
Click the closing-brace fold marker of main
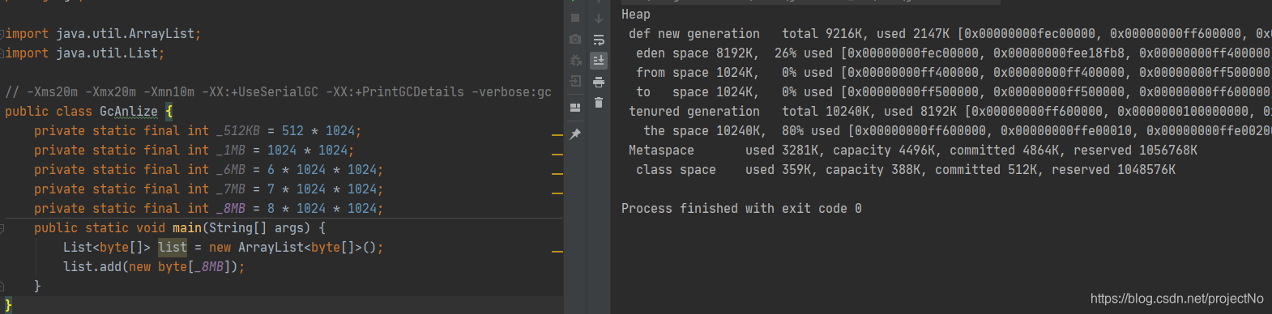click(2, 286)
